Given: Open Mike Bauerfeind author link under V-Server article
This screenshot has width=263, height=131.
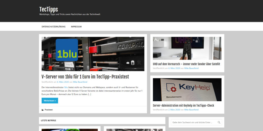Looking at the screenshot, I should tap(80, 82).
